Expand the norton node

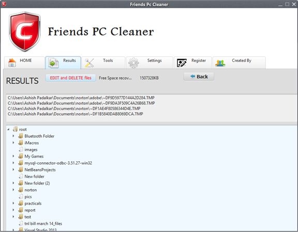pyautogui.click(x=13, y=190)
